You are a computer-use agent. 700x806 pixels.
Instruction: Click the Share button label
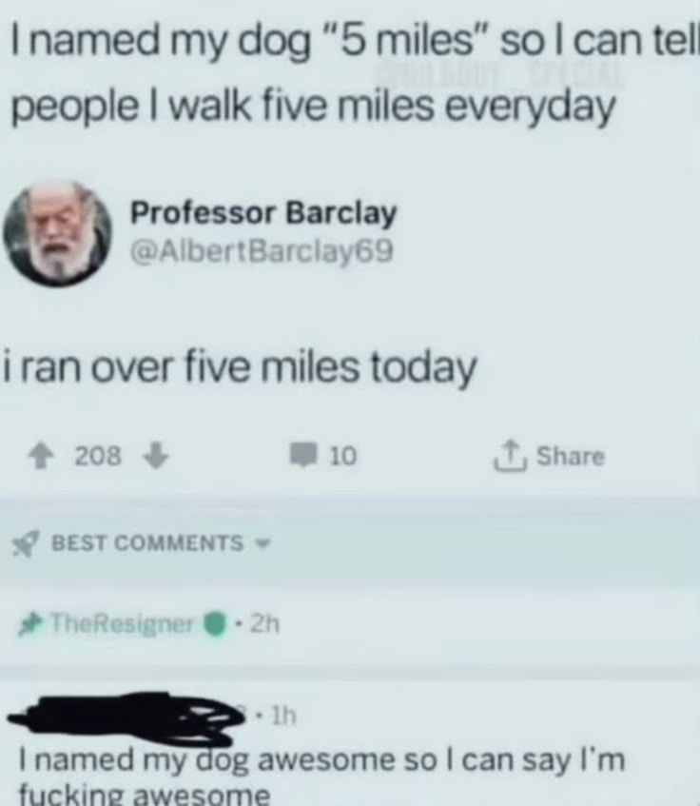click(570, 456)
